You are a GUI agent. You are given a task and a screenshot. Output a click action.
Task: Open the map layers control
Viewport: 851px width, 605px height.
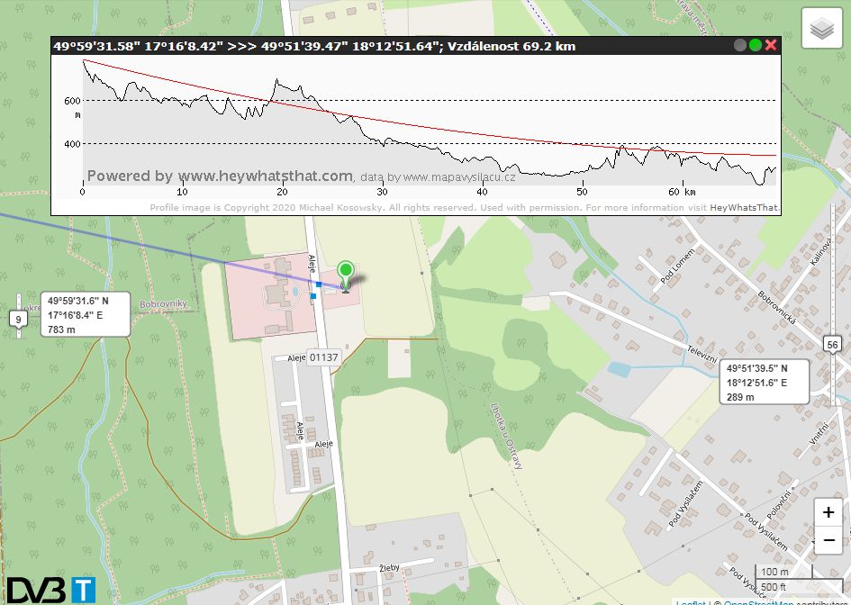coord(823,30)
